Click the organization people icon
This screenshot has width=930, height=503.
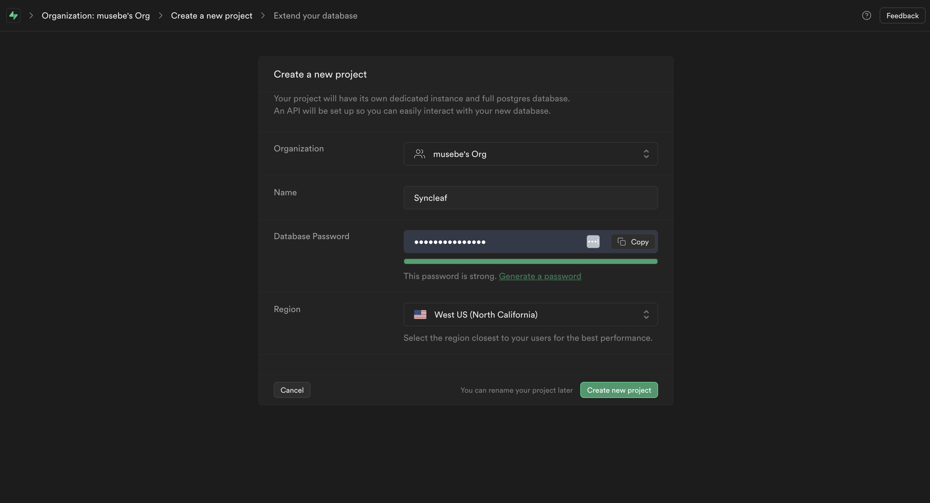point(419,154)
